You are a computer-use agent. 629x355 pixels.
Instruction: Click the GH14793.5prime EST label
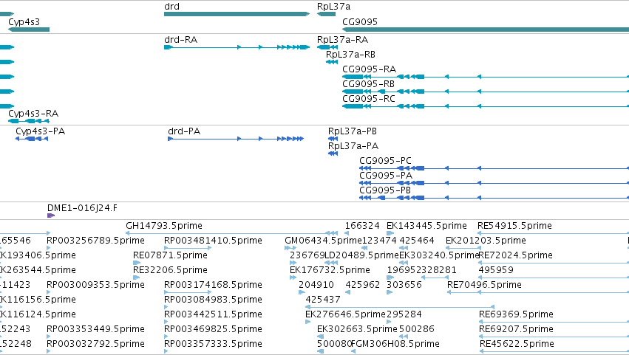(x=164, y=226)
